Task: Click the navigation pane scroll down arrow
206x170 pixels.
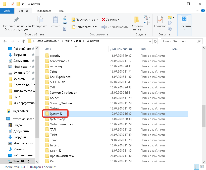Action: [x=37, y=162]
